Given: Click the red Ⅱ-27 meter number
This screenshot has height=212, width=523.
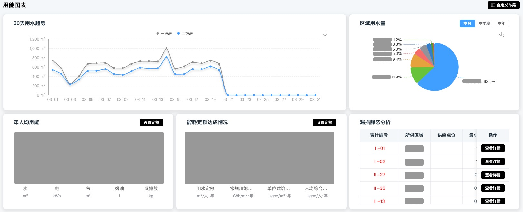Looking at the screenshot, I should (x=379, y=175).
